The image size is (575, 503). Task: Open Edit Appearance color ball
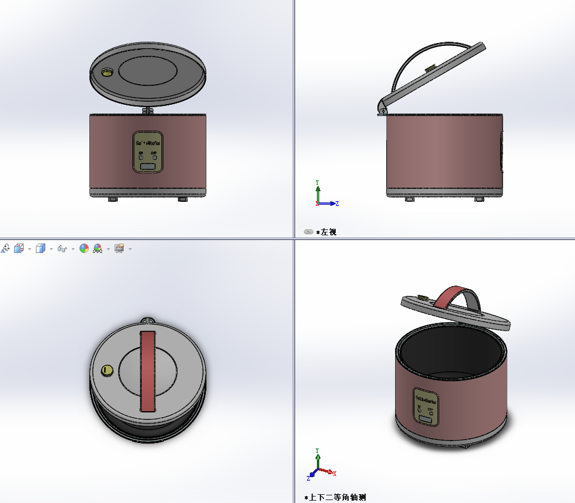[84, 249]
